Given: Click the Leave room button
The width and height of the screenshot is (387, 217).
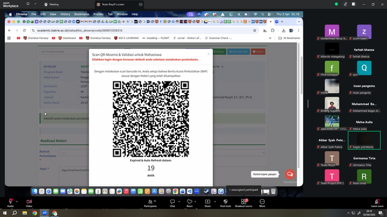Looking at the screenshot, I should click(377, 203).
